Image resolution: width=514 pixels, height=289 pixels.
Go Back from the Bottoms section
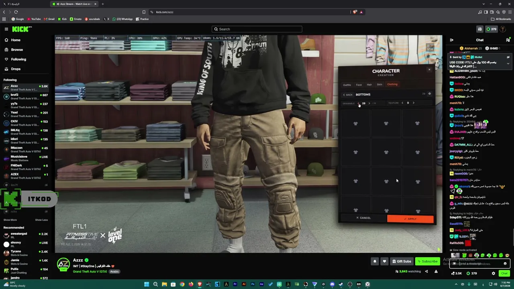pyautogui.click(x=348, y=95)
